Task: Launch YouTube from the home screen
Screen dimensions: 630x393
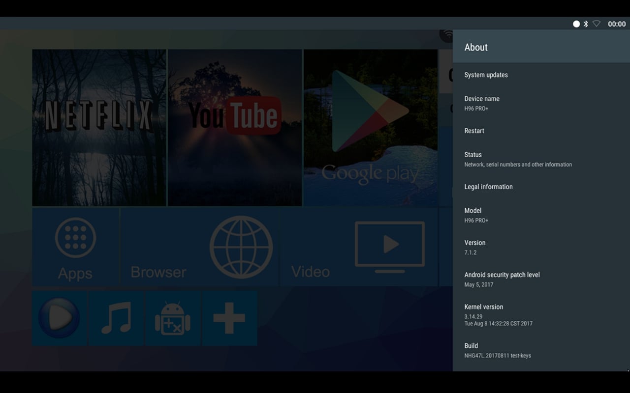Action: [x=235, y=127]
